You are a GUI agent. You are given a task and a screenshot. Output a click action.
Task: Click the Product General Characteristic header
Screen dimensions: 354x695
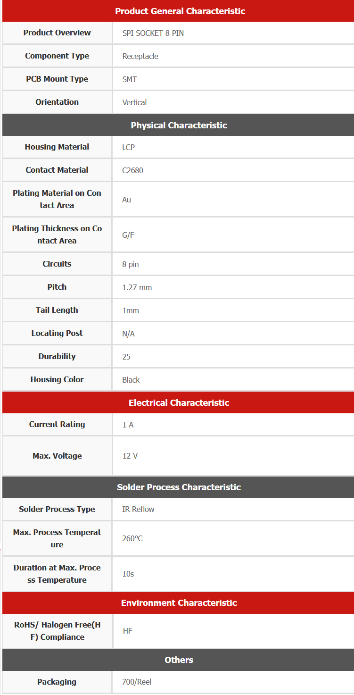coord(180,11)
